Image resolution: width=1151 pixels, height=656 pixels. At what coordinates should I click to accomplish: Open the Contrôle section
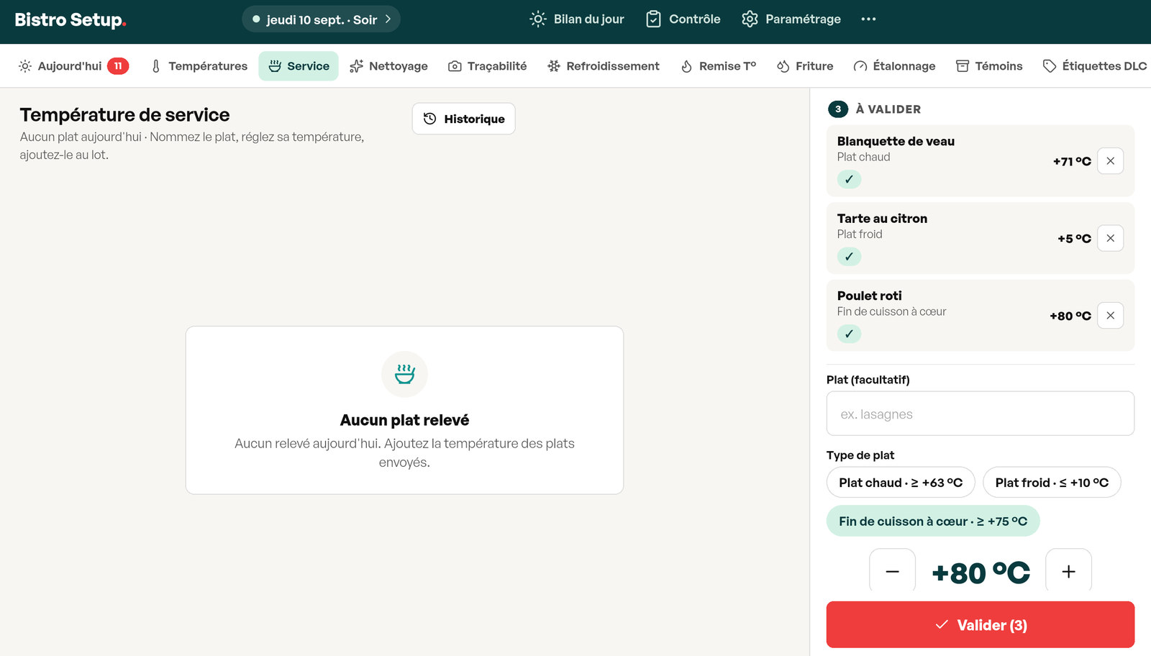pos(683,19)
